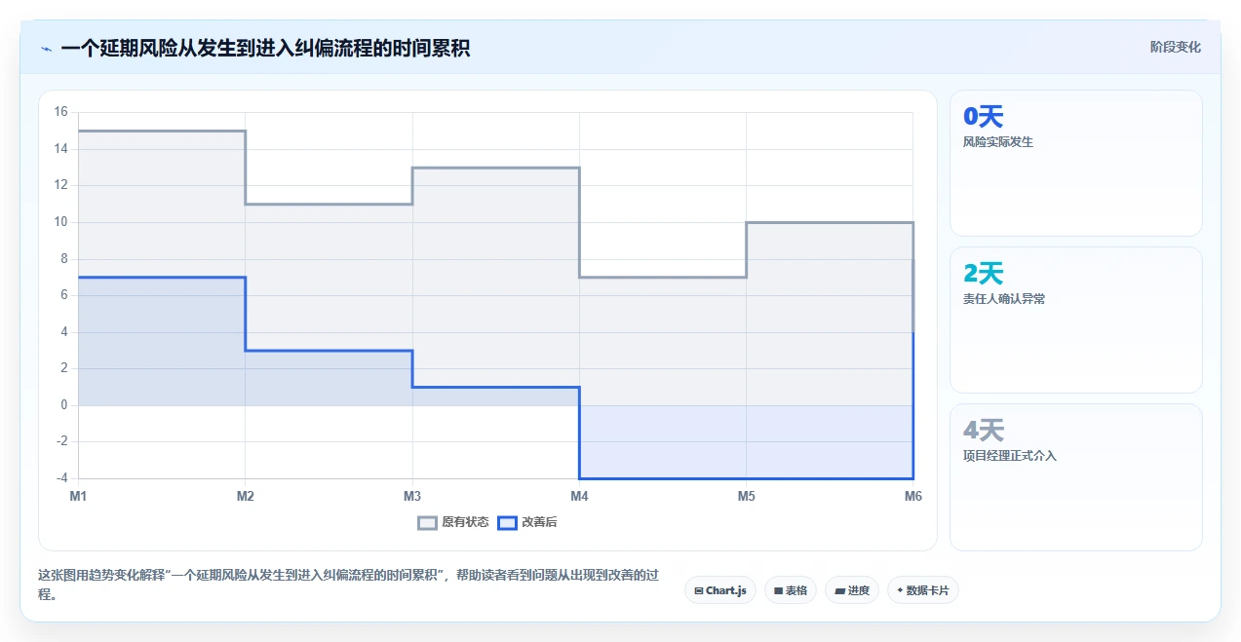Screen dimensions: 1241x642
Task: Click the M5 axis label
Action: coord(746,497)
